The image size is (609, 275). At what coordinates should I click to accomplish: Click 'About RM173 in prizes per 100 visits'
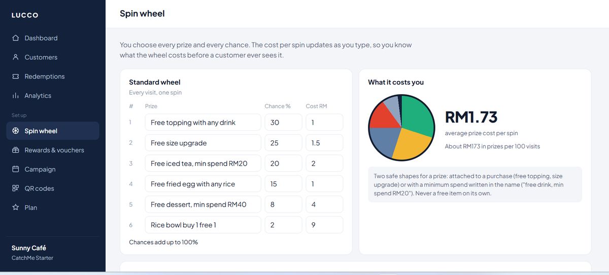(x=492, y=146)
